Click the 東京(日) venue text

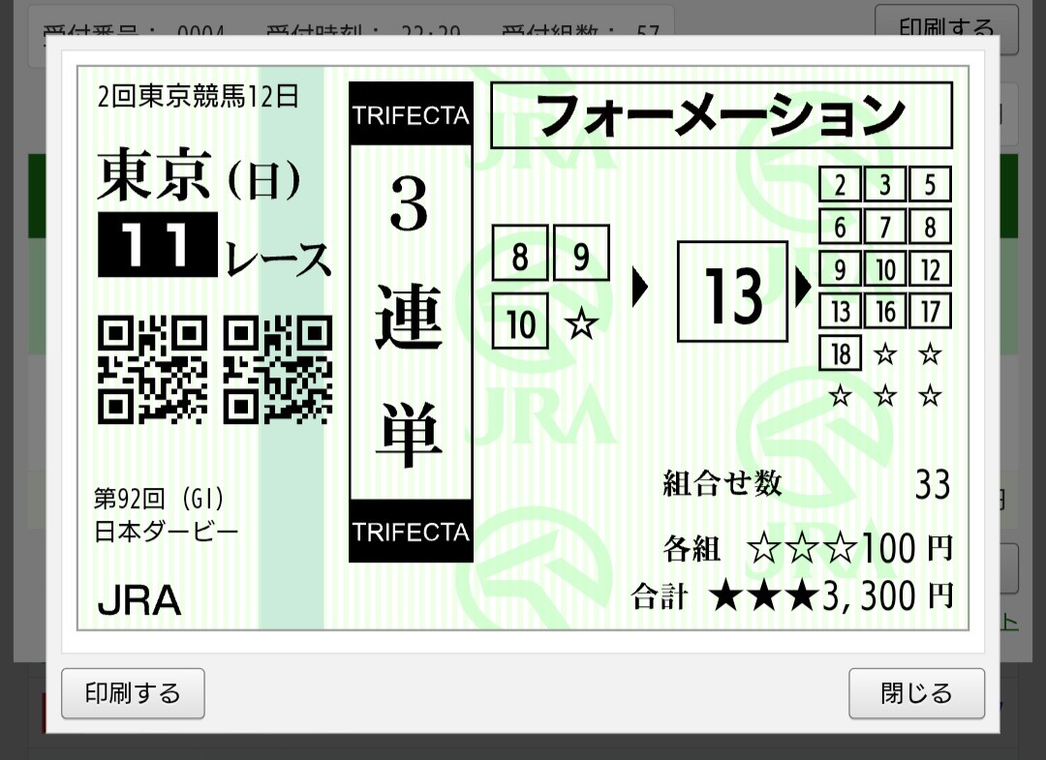tap(199, 175)
